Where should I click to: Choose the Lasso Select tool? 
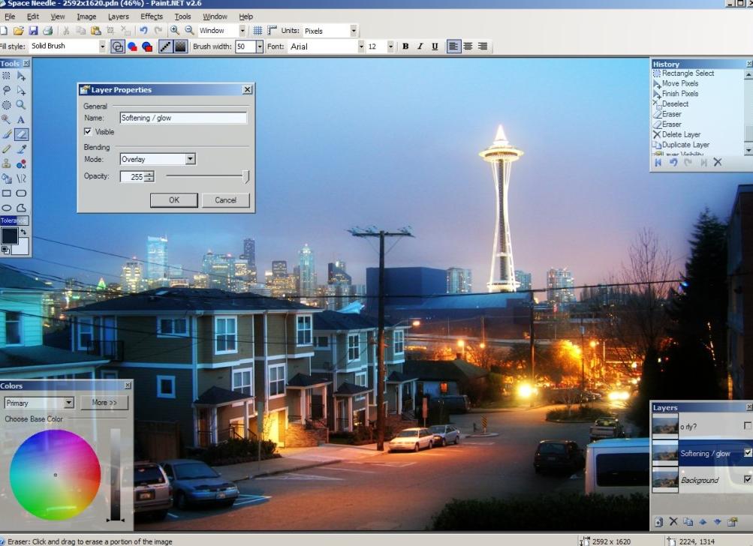(6, 90)
